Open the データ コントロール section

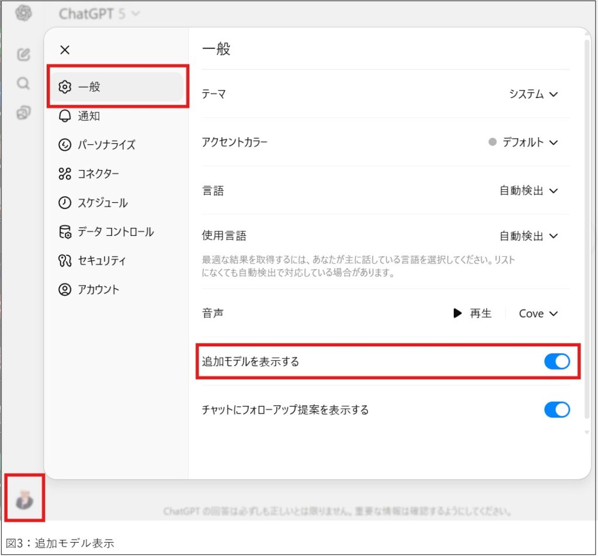107,232
